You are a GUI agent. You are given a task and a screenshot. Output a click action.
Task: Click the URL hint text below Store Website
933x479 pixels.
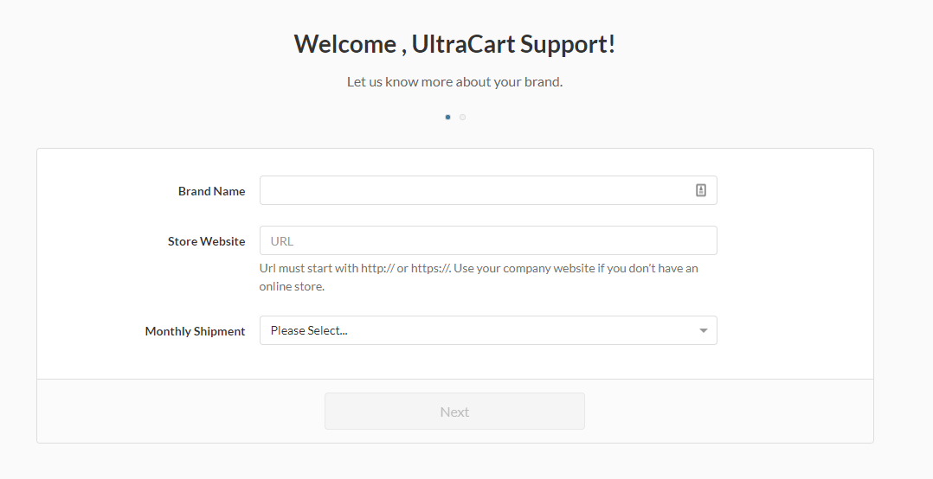coord(479,277)
